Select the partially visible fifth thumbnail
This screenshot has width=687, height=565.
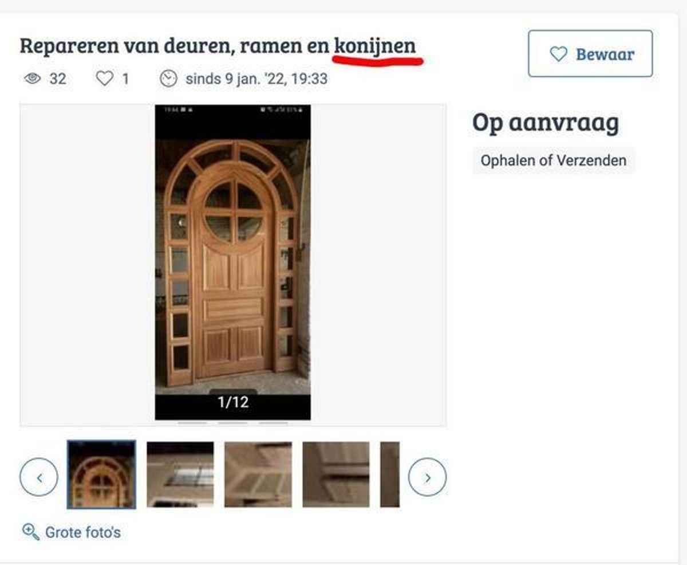point(390,474)
